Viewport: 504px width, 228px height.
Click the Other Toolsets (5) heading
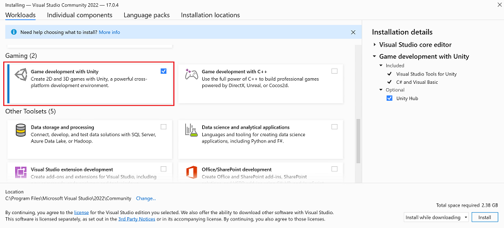coord(30,111)
